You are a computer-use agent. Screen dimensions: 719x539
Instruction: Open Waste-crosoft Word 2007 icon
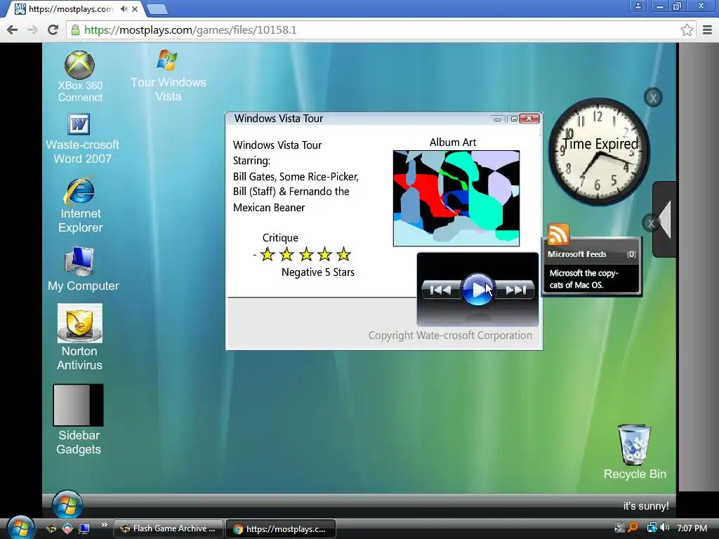[82, 140]
